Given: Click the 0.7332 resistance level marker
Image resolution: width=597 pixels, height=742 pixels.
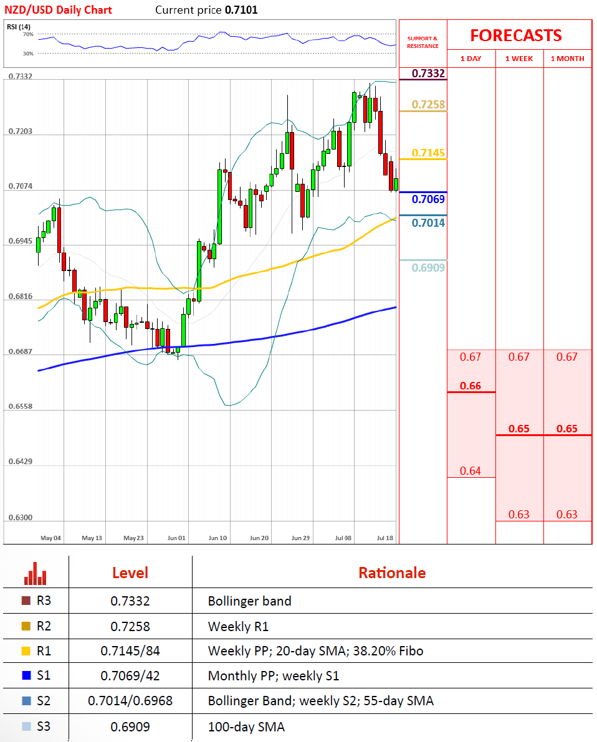Looking at the screenshot, I should (428, 74).
